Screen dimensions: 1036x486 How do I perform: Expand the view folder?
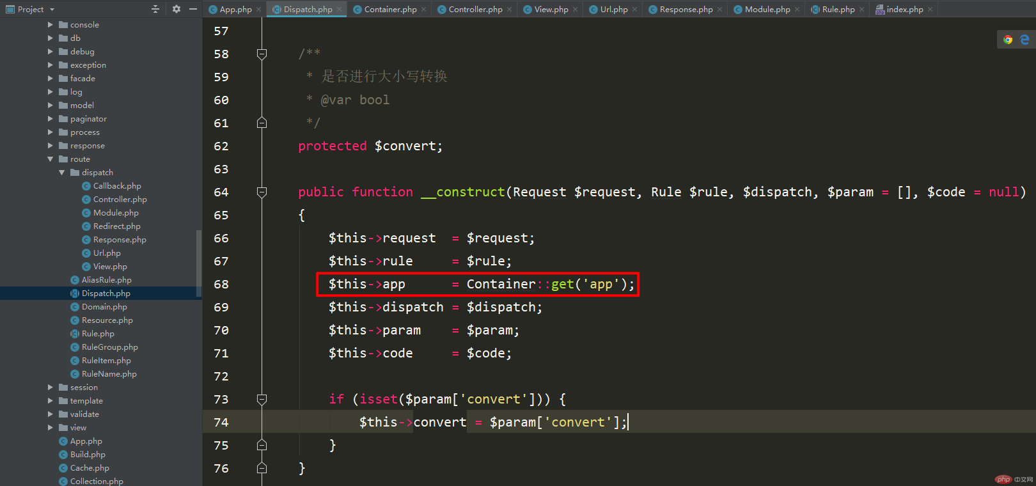tap(51, 428)
